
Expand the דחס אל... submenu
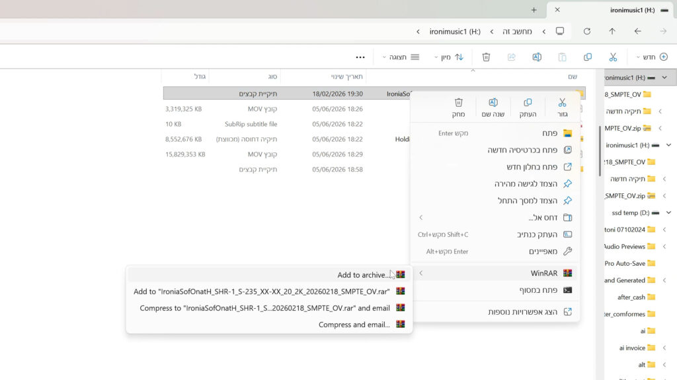[x=421, y=218]
